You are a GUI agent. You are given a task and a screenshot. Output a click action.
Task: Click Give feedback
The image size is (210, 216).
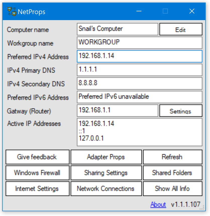[x=37, y=157]
